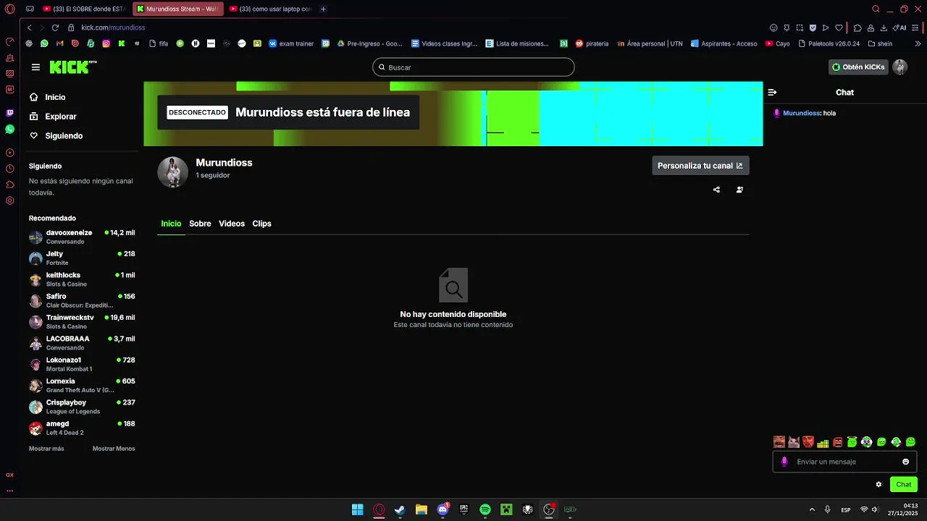927x521 pixels.
Task: Click the user management icon beside share
Action: pyautogui.click(x=739, y=190)
